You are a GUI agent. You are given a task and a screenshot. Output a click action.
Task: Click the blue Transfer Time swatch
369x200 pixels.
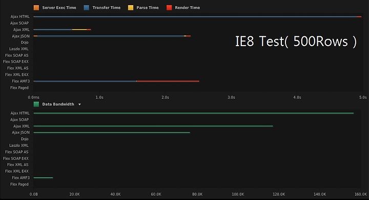click(87, 8)
